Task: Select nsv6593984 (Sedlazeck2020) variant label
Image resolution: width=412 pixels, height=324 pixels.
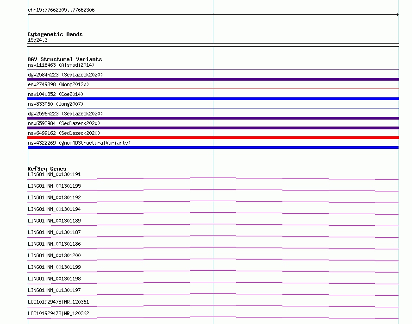Action: pyautogui.click(x=64, y=123)
